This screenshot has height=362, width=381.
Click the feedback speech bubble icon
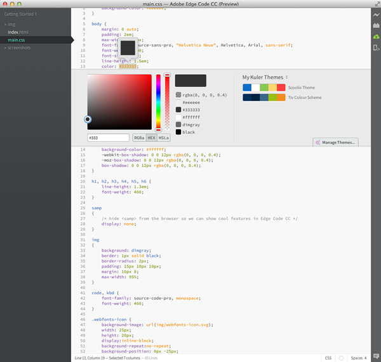(376, 356)
